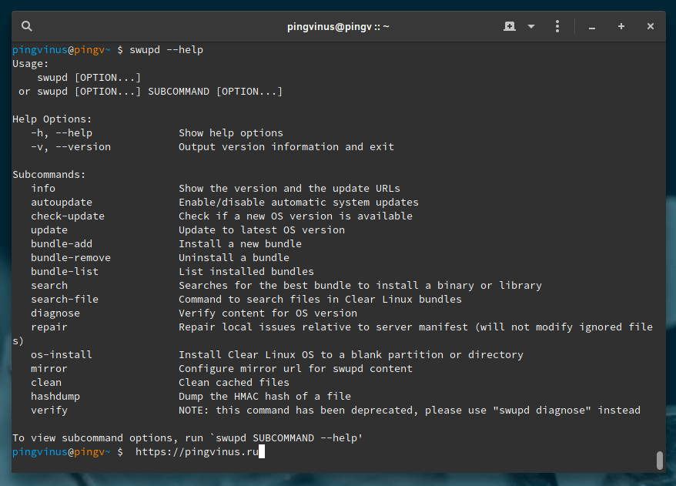Click the 'bundle-add' subcommand text
676x486 pixels.
pos(62,244)
